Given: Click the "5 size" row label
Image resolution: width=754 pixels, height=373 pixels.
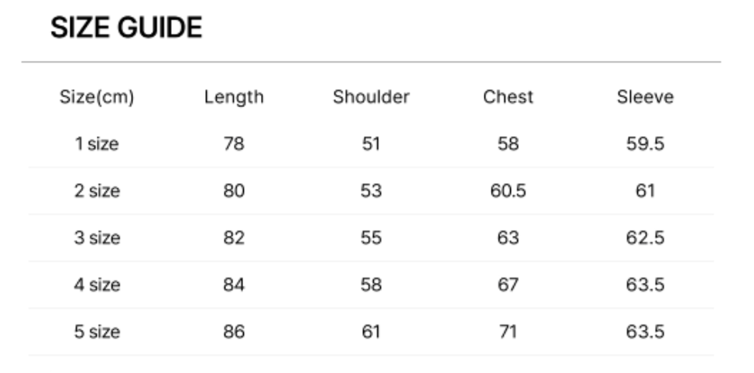Looking at the screenshot, I should [x=97, y=332].
